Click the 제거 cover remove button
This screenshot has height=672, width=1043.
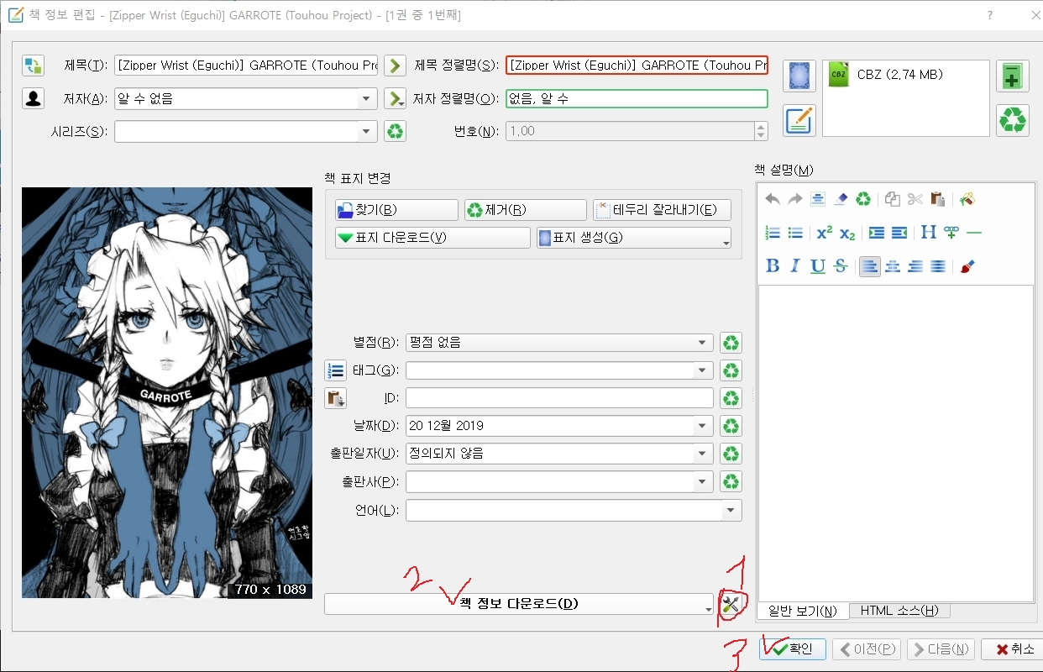pos(525,210)
